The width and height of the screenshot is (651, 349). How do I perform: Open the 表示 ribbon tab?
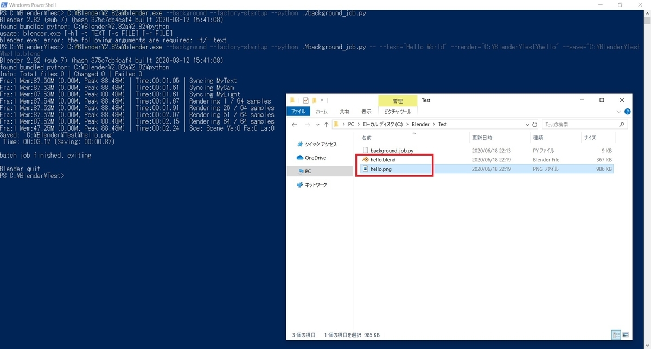366,112
